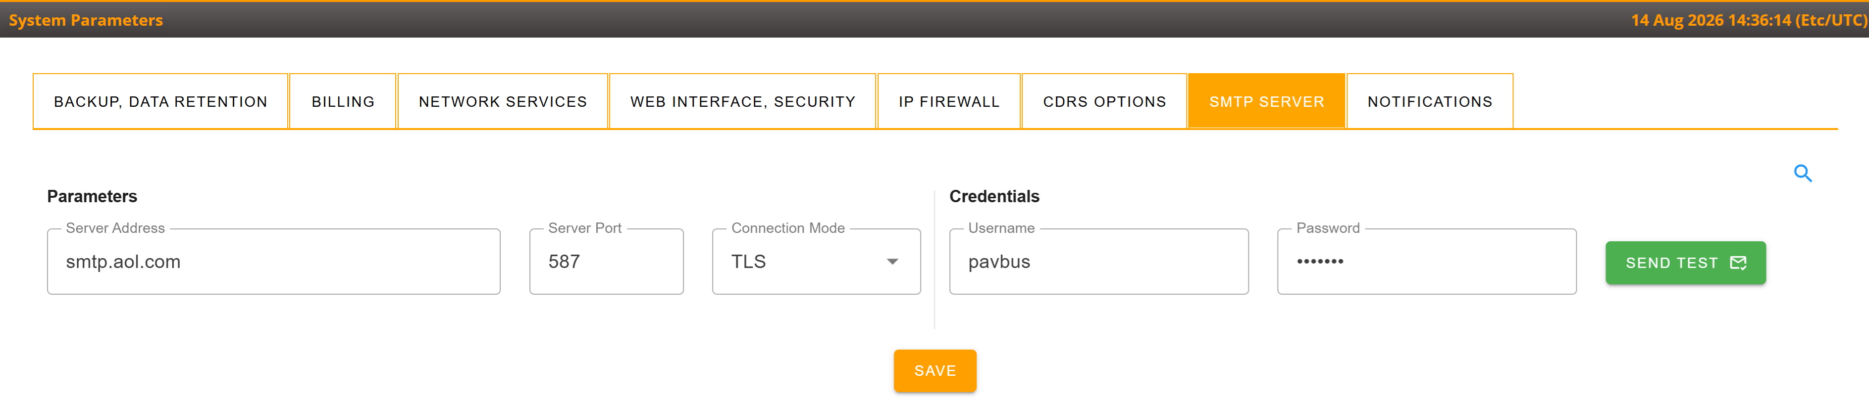Click the Send Test button
The width and height of the screenshot is (1869, 399).
(x=1685, y=263)
